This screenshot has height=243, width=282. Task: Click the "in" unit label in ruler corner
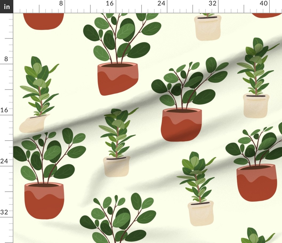(7, 7)
